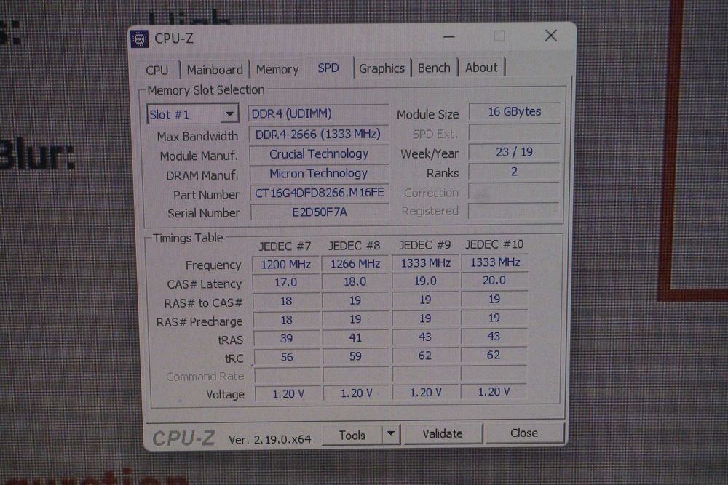Select the Ranks value 2
728x485 pixels.
click(x=515, y=172)
